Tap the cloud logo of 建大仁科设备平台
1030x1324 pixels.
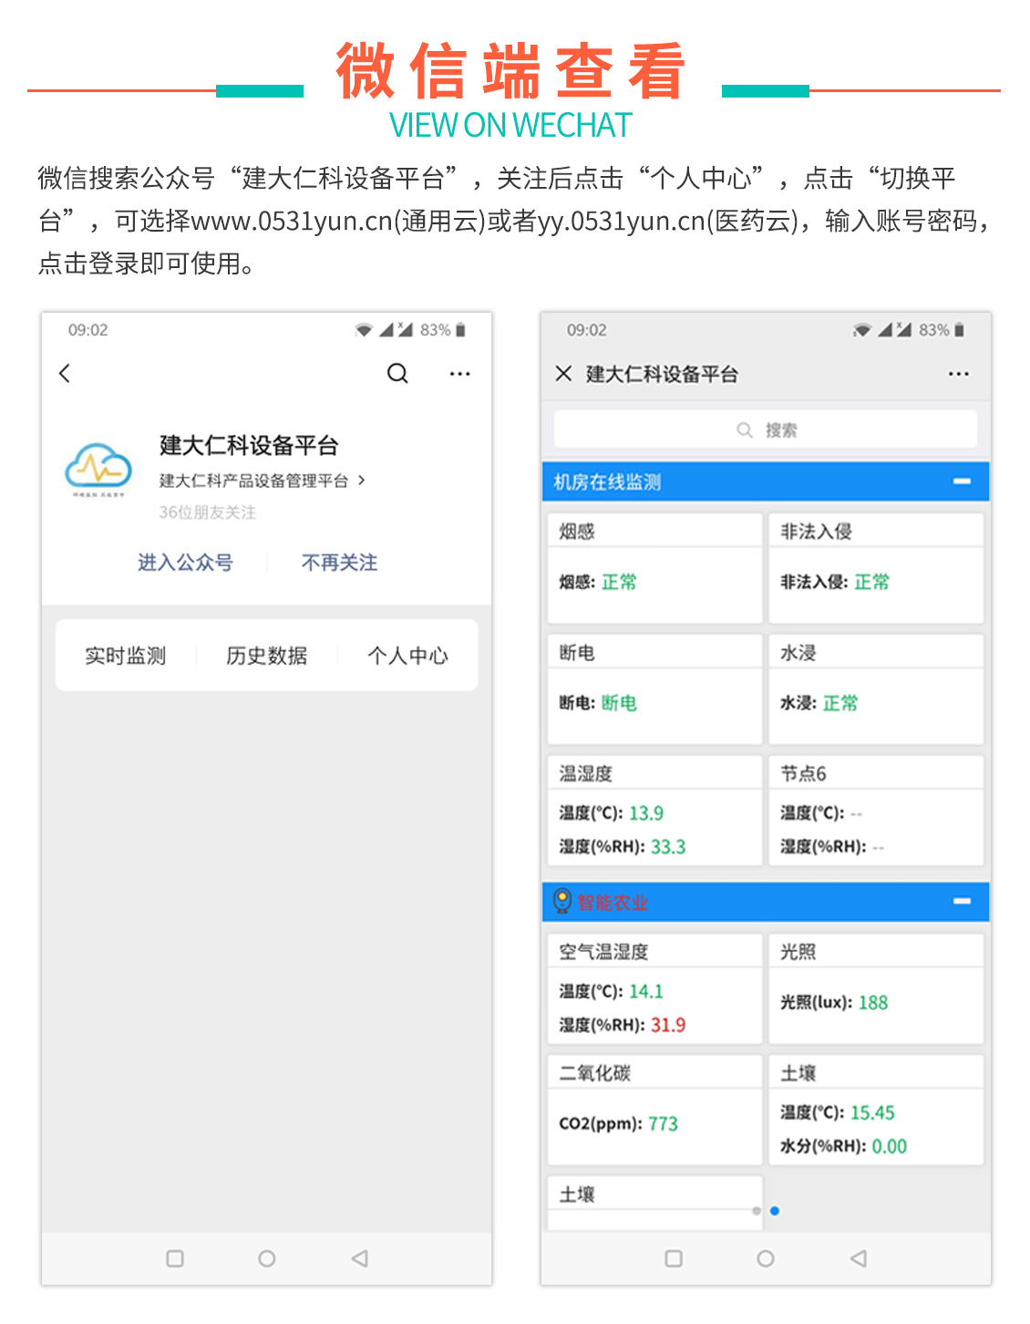tap(98, 470)
